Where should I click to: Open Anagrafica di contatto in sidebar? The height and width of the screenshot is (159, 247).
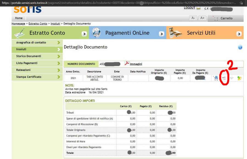coord(31,42)
